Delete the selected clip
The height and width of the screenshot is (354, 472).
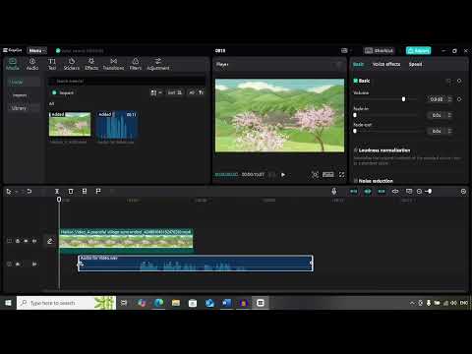tap(71, 191)
